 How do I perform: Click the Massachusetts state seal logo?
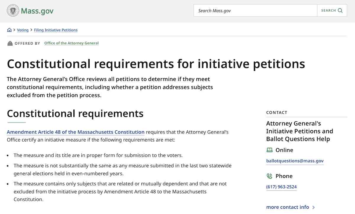coord(13,11)
